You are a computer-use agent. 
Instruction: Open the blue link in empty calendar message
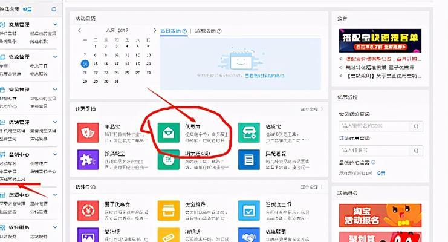(265, 76)
